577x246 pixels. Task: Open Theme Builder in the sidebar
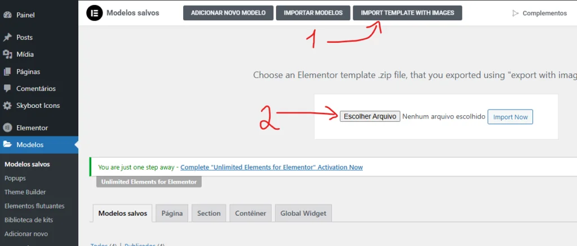(x=25, y=192)
